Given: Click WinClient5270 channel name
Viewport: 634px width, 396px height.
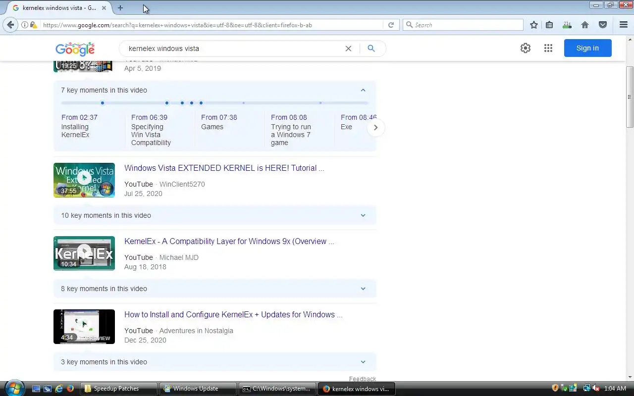Looking at the screenshot, I should pyautogui.click(x=182, y=184).
